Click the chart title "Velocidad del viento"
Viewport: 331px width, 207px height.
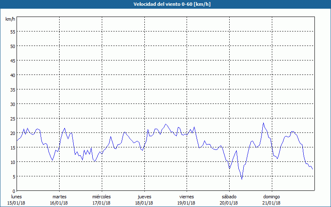[165, 4]
